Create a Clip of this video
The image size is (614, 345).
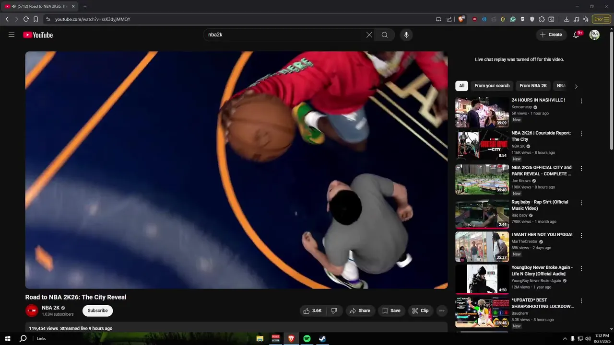pyautogui.click(x=420, y=310)
